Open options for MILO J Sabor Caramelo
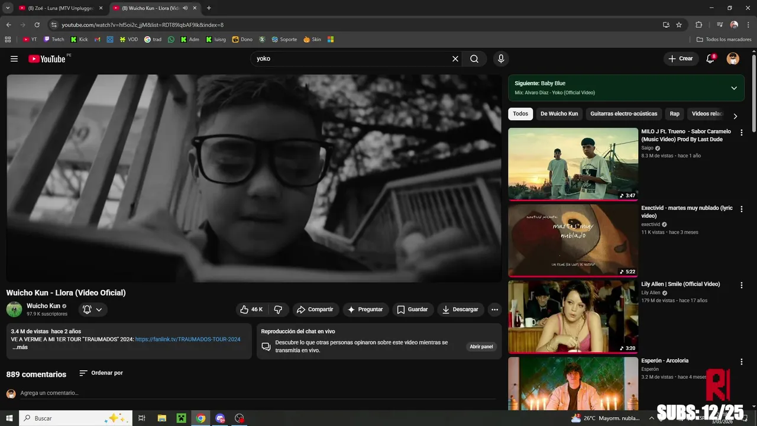This screenshot has height=426, width=757. [x=741, y=133]
